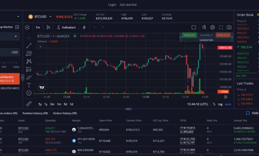Viewport: 259px width, 156px height.
Task: Select the chart layout rectangle icon
Action: (x=194, y=28)
